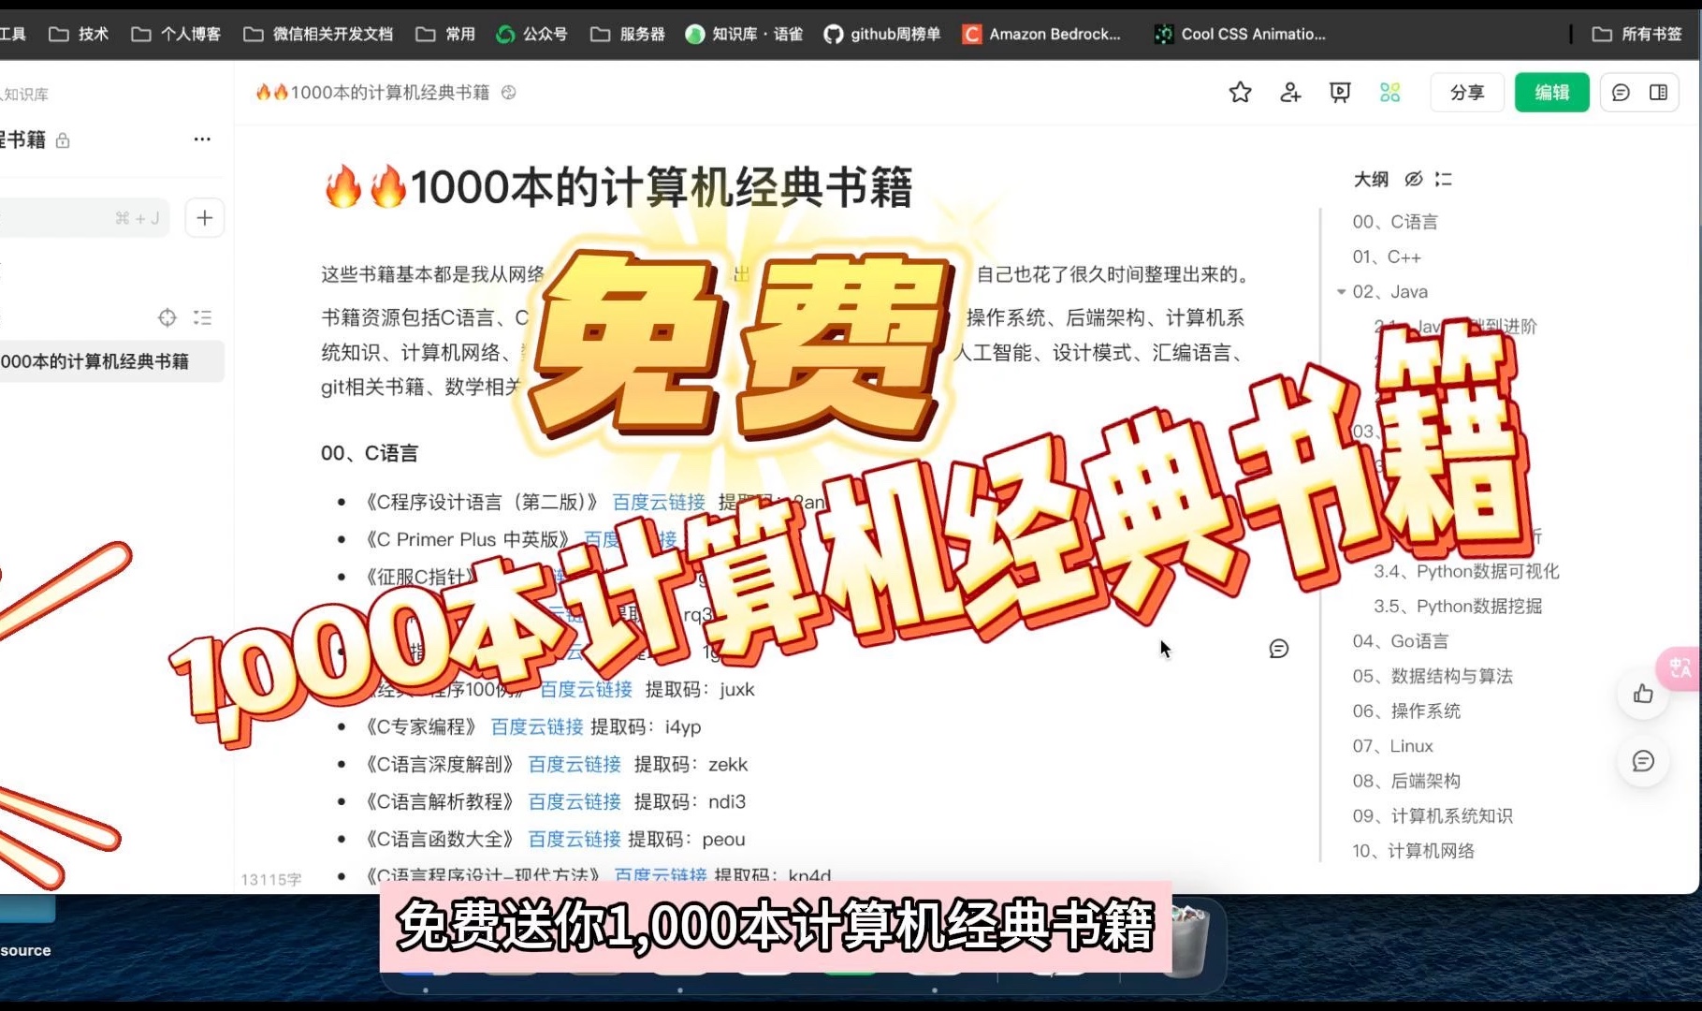Click the pink translate widget icon
The height and width of the screenshot is (1011, 1702).
[1680, 668]
